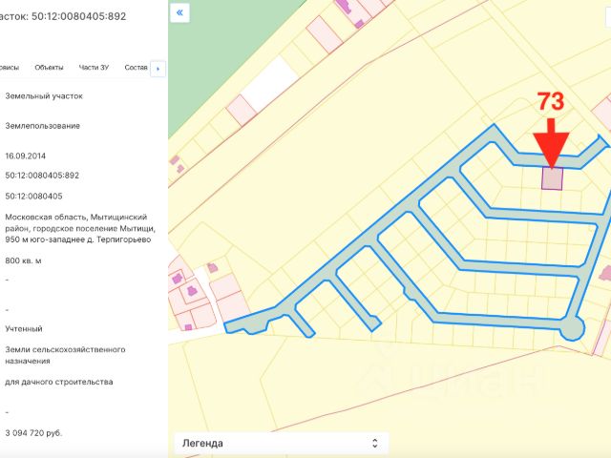Click the up-down chevron in the Легенда box

tap(374, 443)
